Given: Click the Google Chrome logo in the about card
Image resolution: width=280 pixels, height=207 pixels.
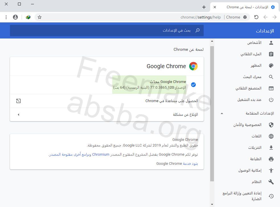Looking at the screenshot, I should (193, 66).
